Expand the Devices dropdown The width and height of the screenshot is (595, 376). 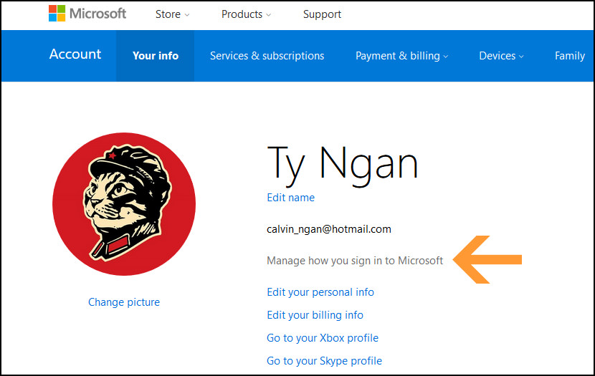[501, 56]
